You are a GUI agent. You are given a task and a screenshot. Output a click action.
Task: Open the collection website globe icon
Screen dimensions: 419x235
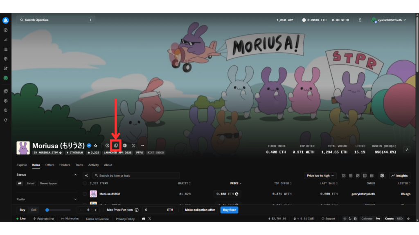pyautogui.click(x=125, y=146)
